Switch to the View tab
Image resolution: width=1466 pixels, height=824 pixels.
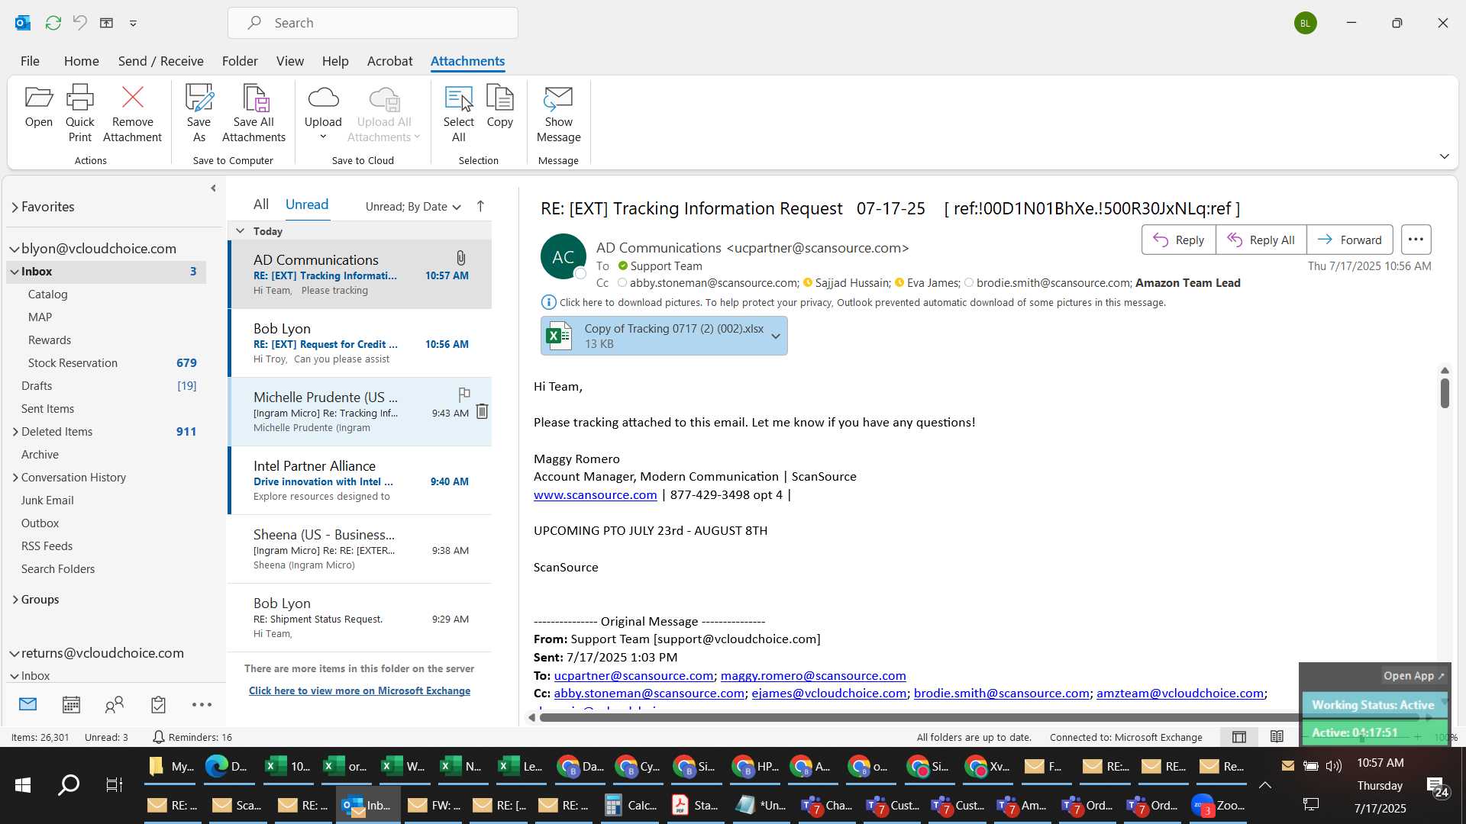(289, 61)
